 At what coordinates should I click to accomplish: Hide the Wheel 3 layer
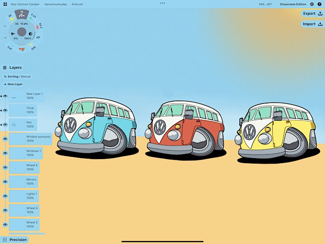click(x=5, y=225)
